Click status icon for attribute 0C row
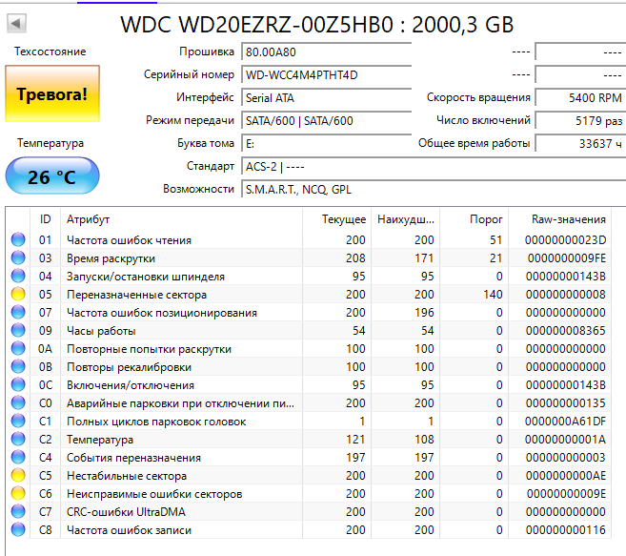The image size is (626, 556). 18,384
